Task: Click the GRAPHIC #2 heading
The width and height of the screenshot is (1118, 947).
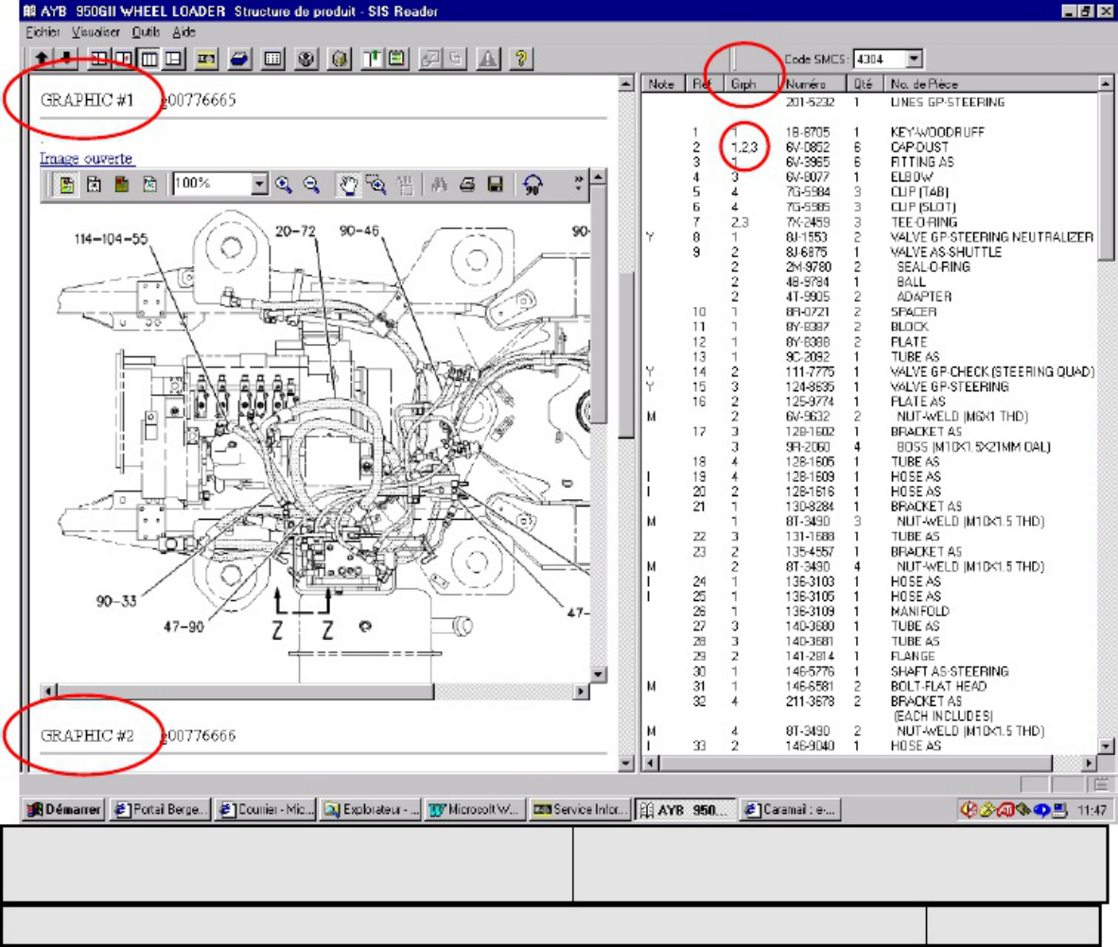Action: [87, 735]
